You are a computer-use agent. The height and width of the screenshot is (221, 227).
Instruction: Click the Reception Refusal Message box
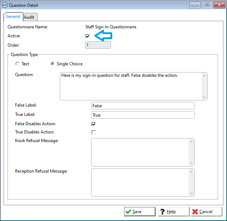tap(140, 182)
